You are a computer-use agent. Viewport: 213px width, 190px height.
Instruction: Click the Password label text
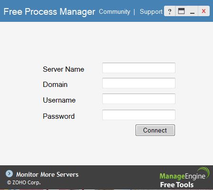tap(58, 116)
